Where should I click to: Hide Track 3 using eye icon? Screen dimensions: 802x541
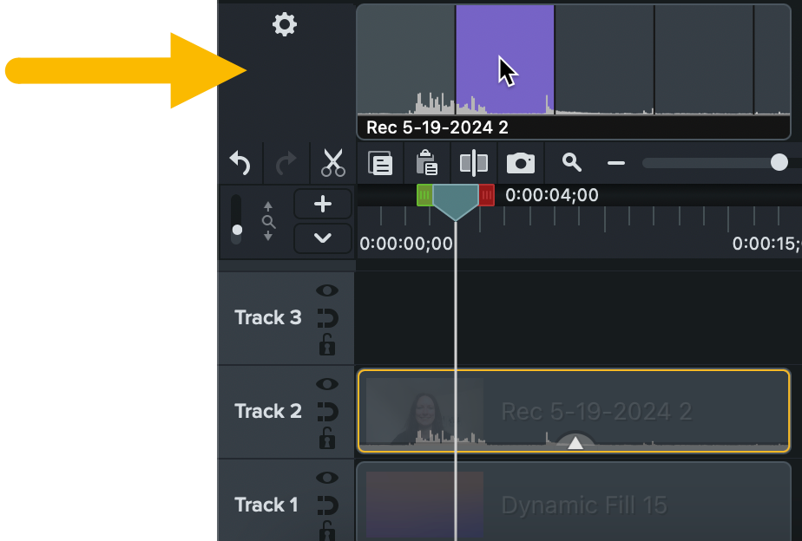coord(327,290)
